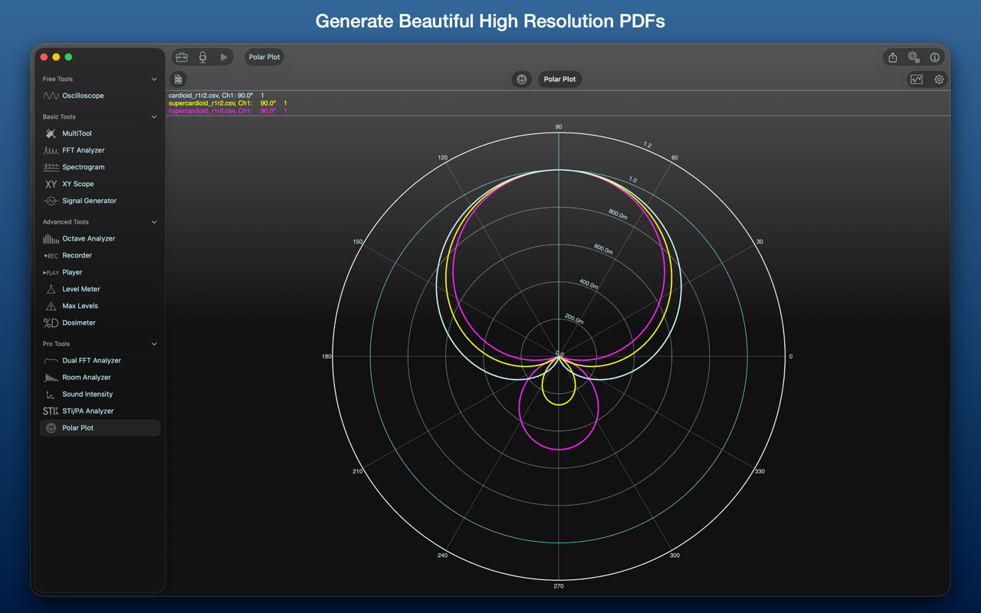Select Polar Plot in sidebar

100,428
